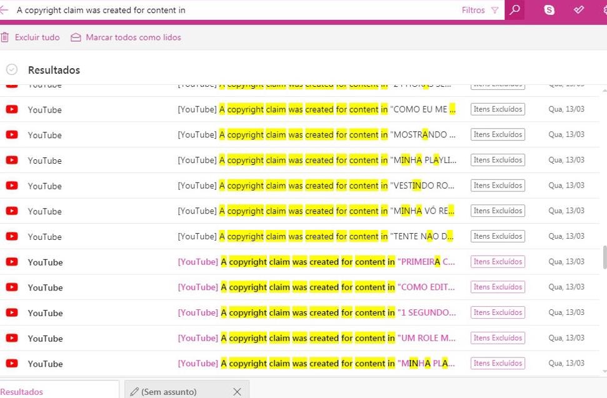Click YouTube icon on unread MINHA PLA row

(12, 363)
